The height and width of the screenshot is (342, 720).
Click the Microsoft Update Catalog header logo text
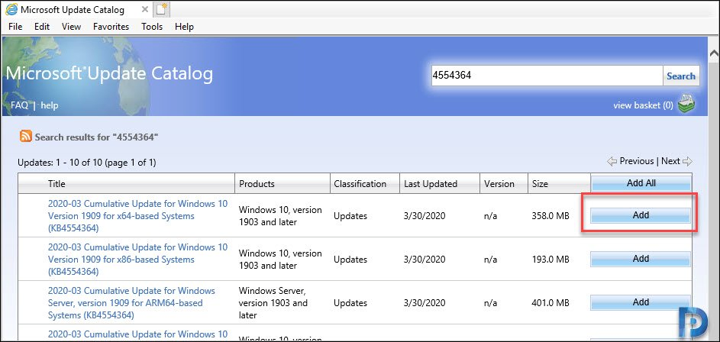pyautogui.click(x=109, y=74)
